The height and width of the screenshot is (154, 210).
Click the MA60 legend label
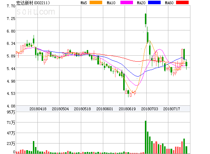169,3
